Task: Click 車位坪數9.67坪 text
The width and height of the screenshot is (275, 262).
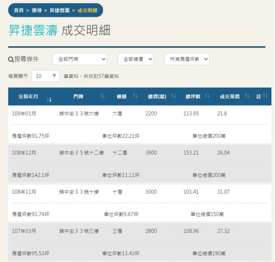Action: tap(121, 214)
